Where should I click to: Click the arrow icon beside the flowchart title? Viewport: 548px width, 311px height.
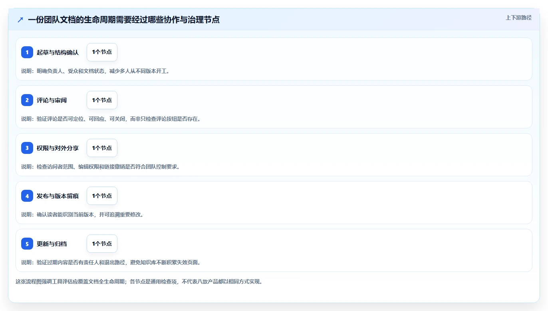(20, 20)
